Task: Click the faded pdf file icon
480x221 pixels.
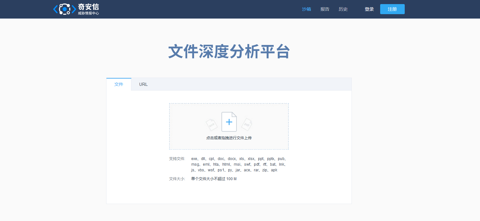Action: click(247, 124)
